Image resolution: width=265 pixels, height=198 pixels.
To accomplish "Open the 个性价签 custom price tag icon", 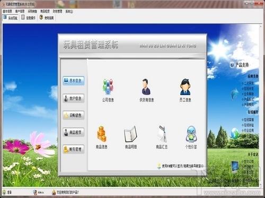I will click(x=191, y=134).
